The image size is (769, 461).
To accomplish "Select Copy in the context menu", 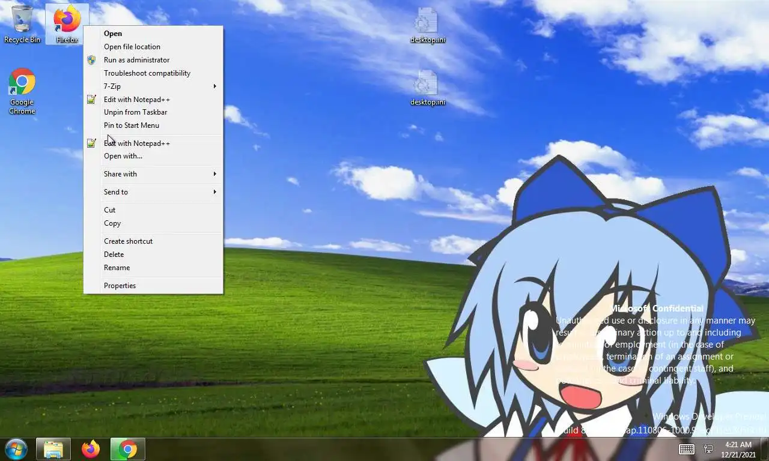I will pyautogui.click(x=153, y=223).
